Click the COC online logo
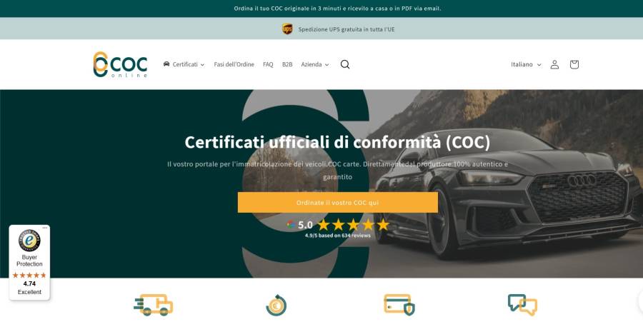The width and height of the screenshot is (643, 322). (120, 64)
